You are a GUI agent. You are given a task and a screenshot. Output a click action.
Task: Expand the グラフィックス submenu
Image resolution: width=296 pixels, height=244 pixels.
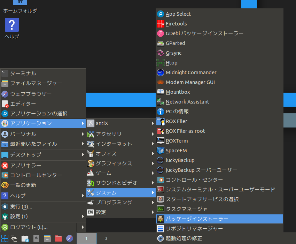point(121,163)
